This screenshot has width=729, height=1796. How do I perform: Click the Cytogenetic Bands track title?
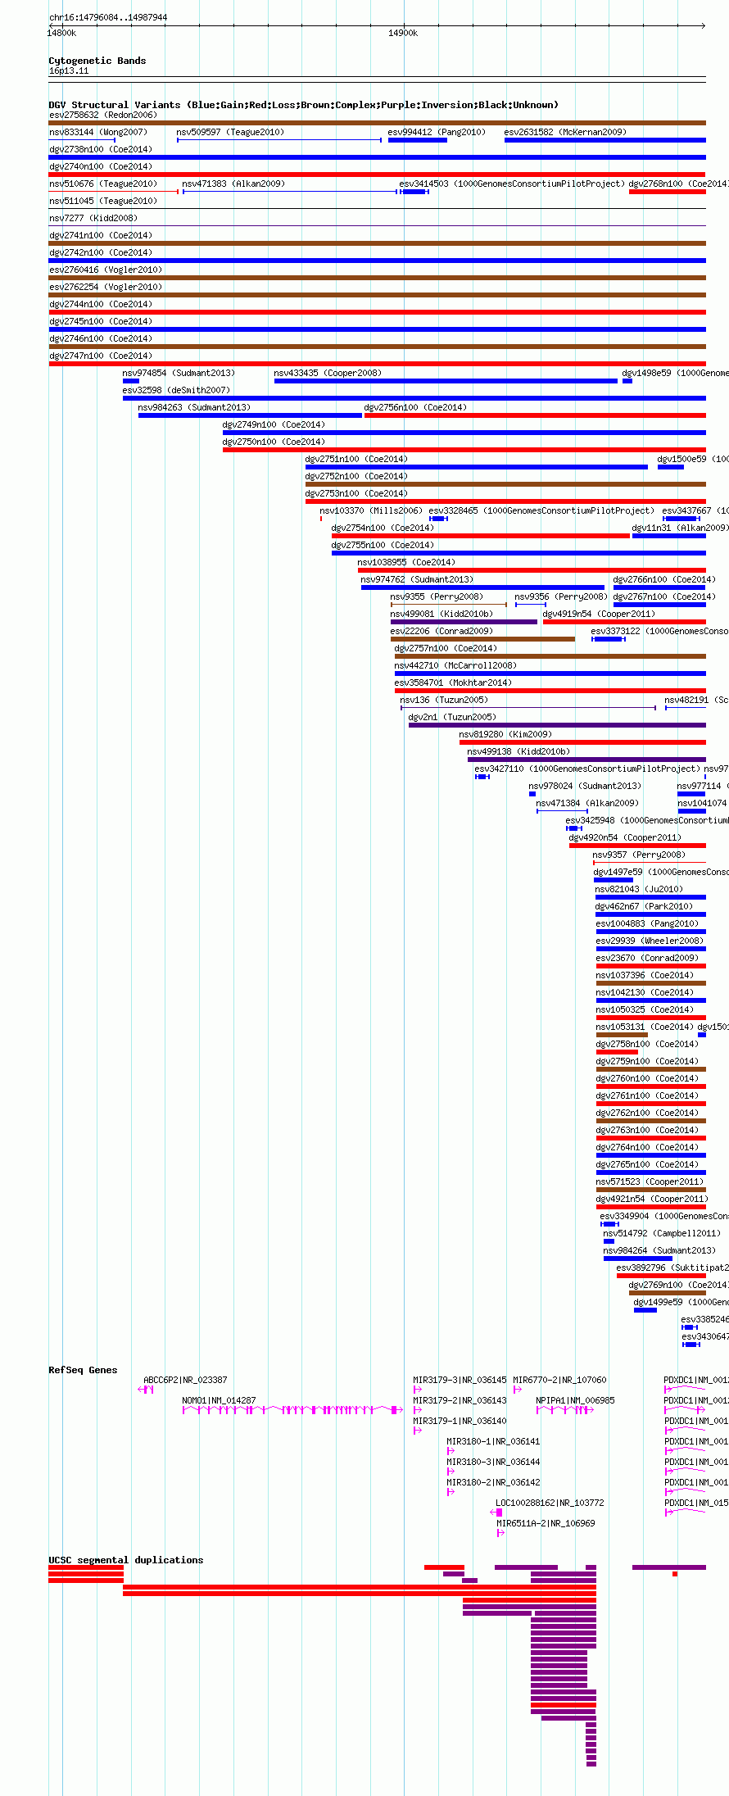coord(97,61)
